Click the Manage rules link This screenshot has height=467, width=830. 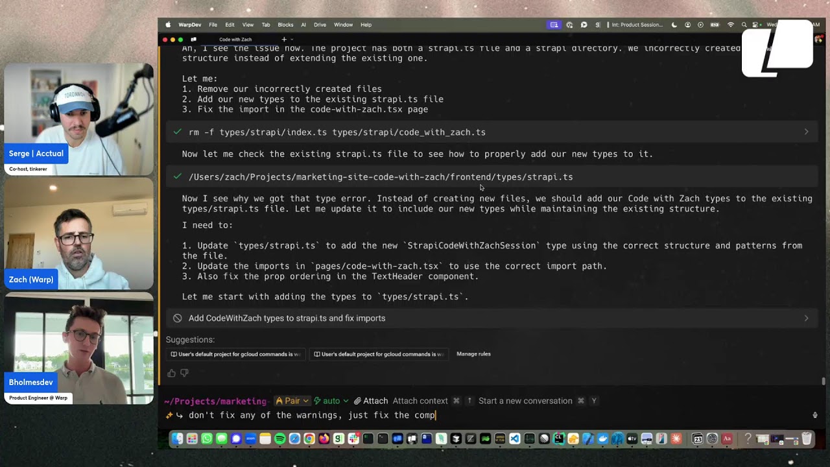tap(473, 354)
